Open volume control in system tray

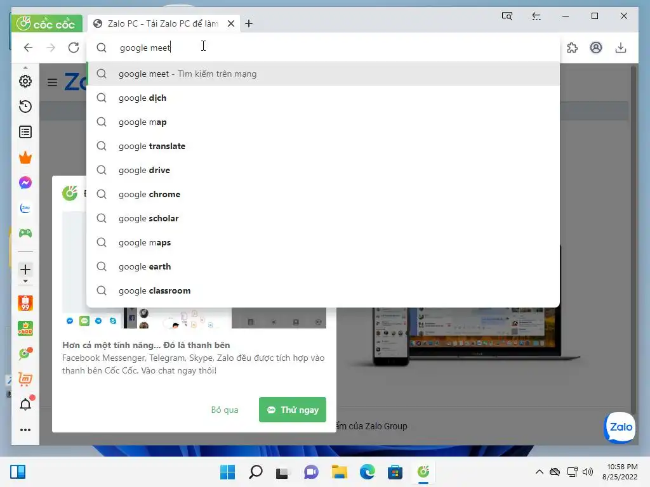588,472
